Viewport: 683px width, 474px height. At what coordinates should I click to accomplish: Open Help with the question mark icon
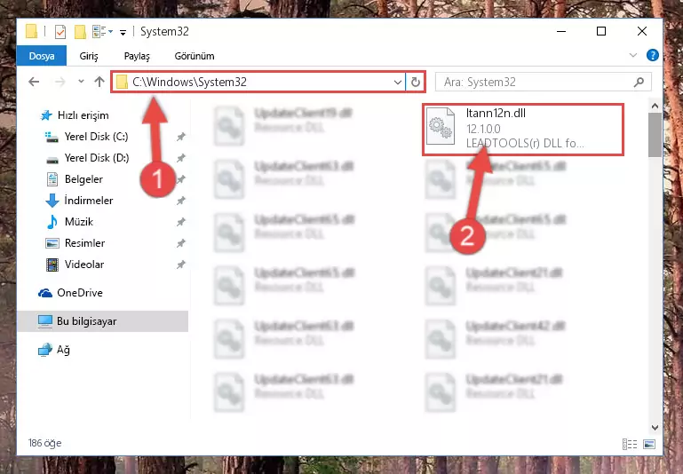(652, 55)
